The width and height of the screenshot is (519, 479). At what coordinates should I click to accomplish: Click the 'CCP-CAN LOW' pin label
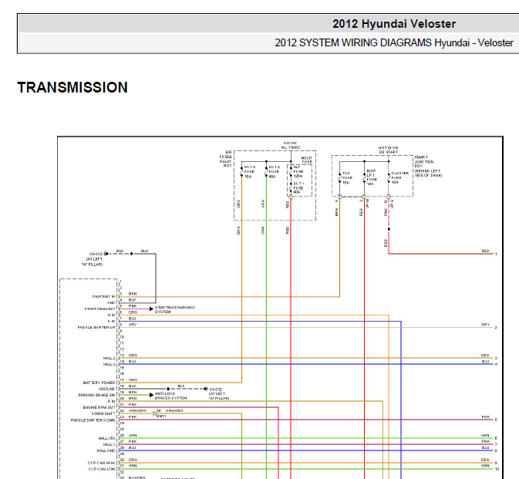click(102, 470)
